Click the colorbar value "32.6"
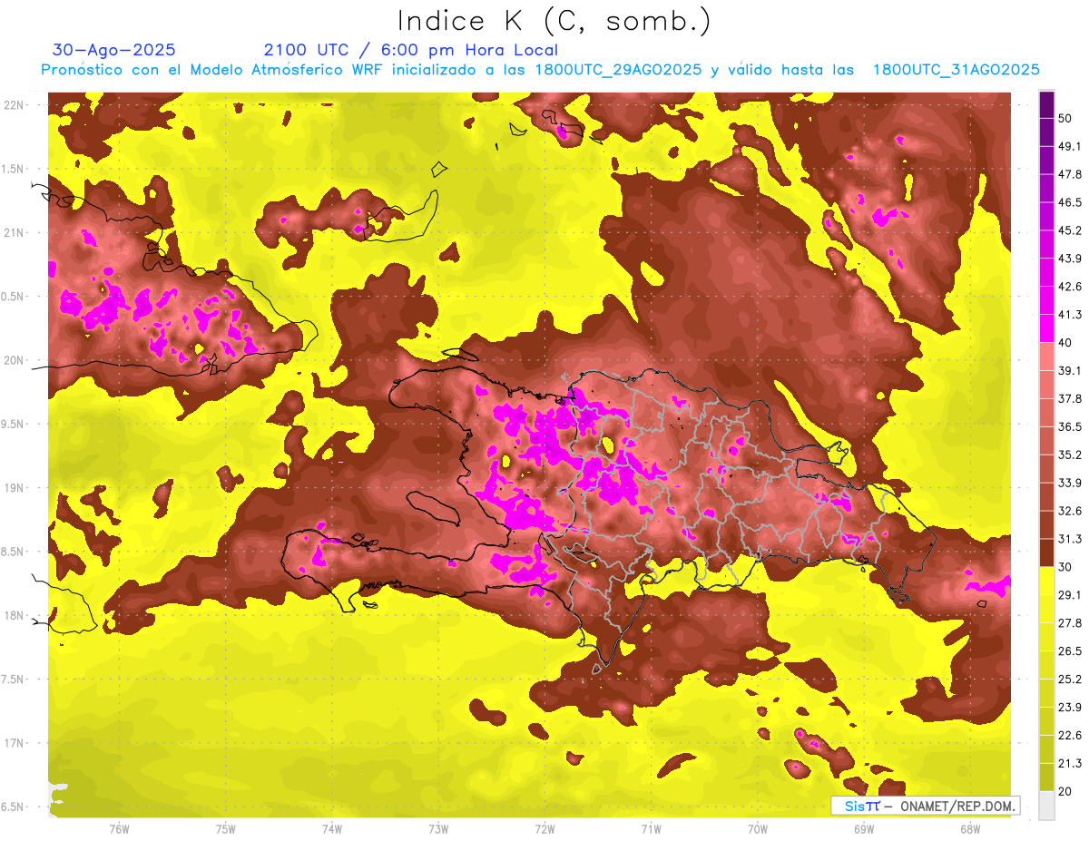 (x=1070, y=511)
